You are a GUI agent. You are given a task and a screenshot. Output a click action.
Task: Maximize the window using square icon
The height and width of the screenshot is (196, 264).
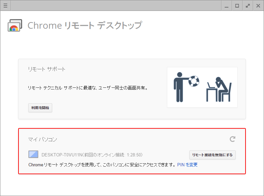click(x=237, y=6)
